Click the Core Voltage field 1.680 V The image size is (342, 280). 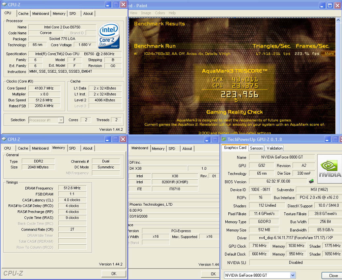(x=85, y=45)
